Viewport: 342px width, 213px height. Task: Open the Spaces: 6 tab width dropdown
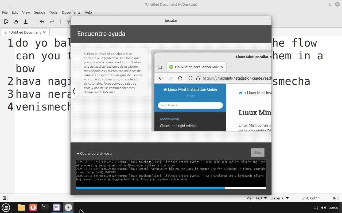279,198
